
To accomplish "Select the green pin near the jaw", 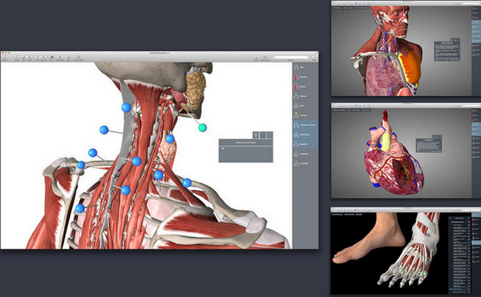I will coord(202,127).
